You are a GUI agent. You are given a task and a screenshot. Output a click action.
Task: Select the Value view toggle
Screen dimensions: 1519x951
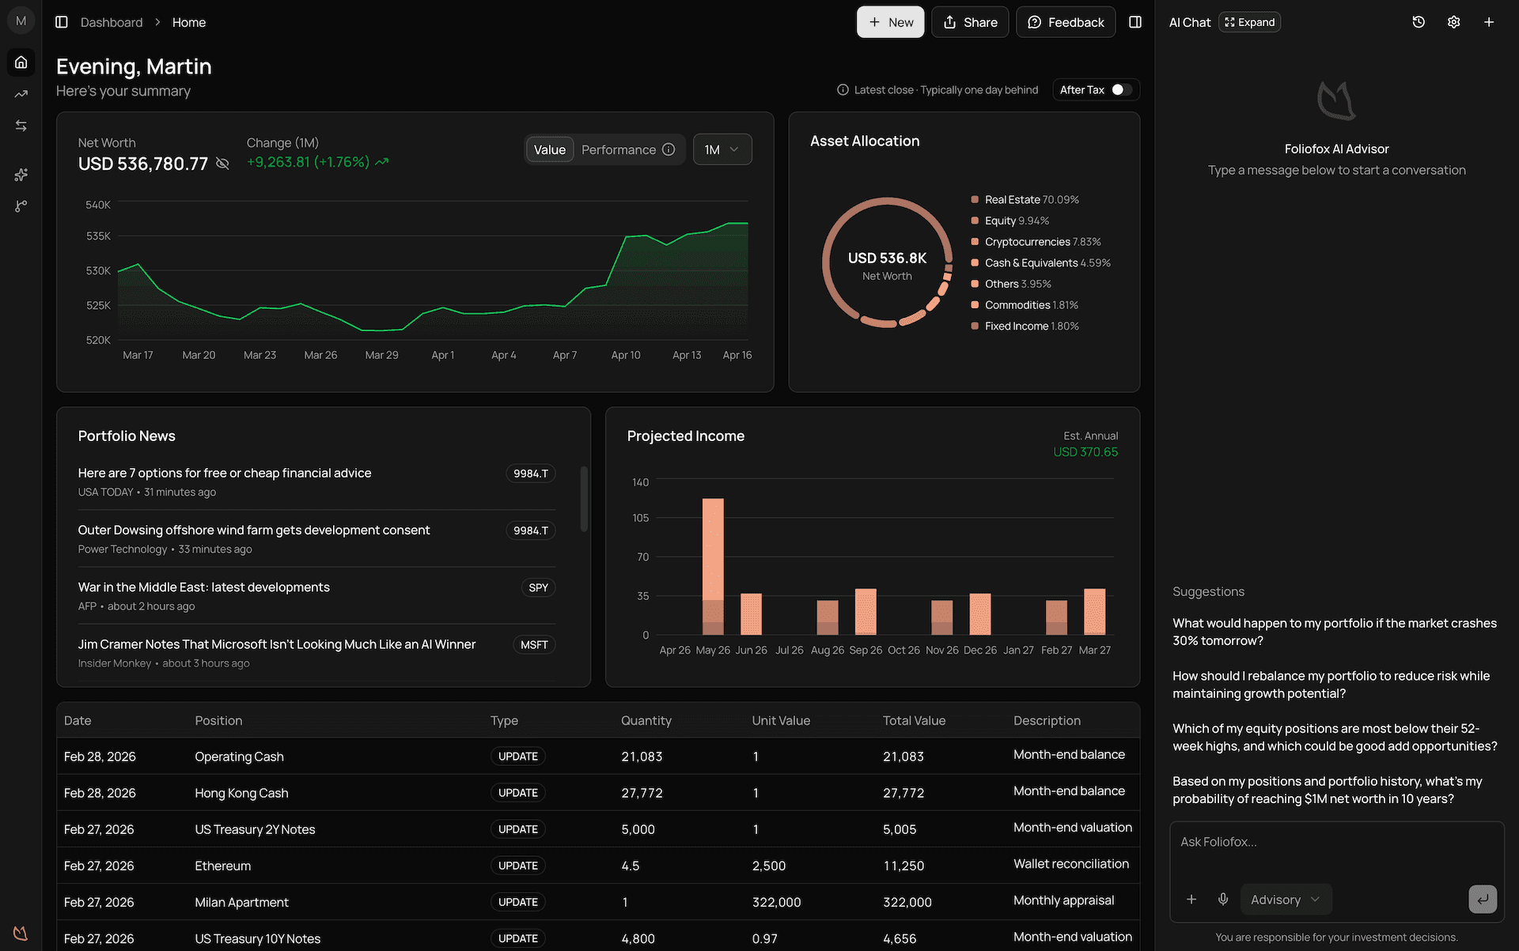click(x=550, y=149)
